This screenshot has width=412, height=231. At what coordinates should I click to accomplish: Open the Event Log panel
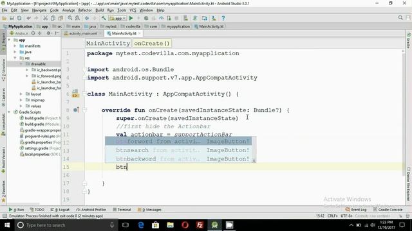(356, 210)
